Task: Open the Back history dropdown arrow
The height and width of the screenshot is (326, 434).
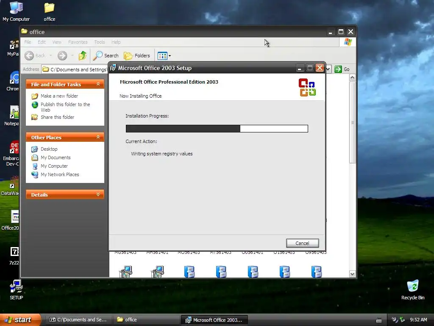Action: pyautogui.click(x=51, y=56)
